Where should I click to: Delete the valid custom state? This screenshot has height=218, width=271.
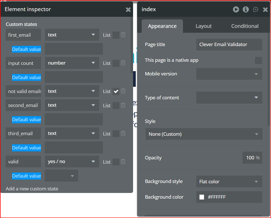pyautogui.click(x=123, y=162)
